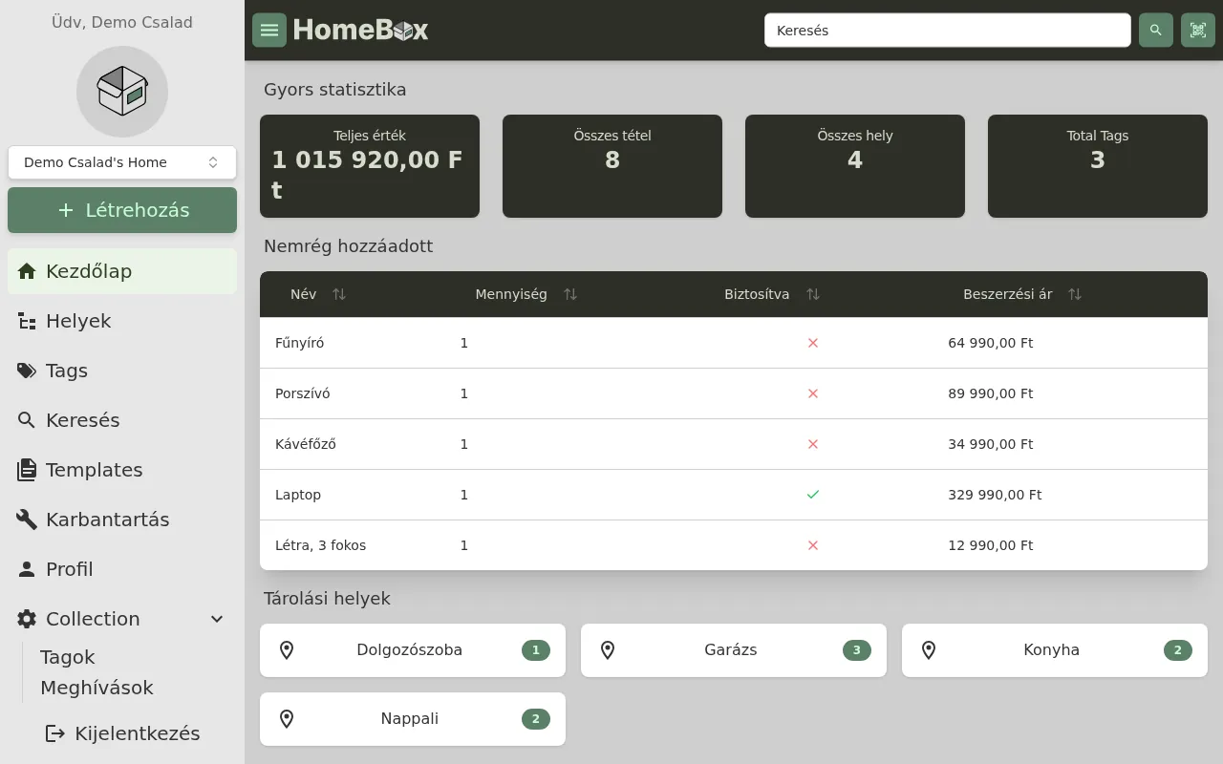Click the Létrehozás create button
The image size is (1223, 764).
(122, 210)
